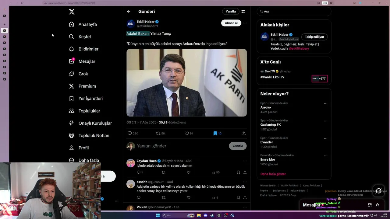Click the back arrow next to Gönderi

coord(129,12)
